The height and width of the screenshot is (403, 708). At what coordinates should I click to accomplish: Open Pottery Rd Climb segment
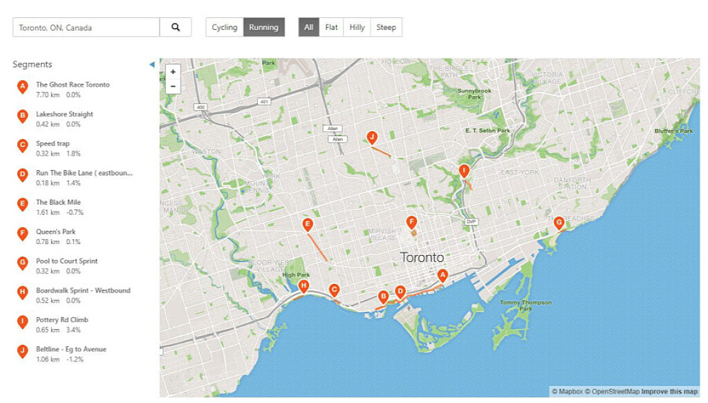[x=62, y=319]
